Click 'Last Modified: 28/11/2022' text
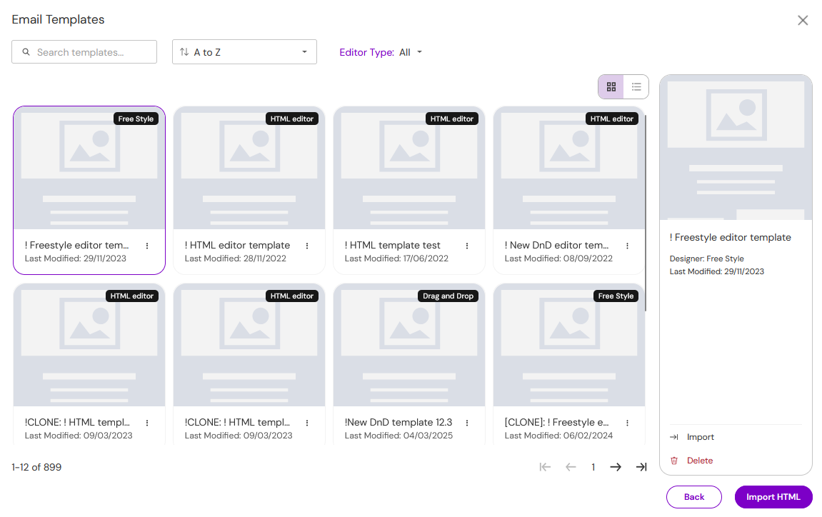This screenshot has height=517, width=822. [236, 258]
